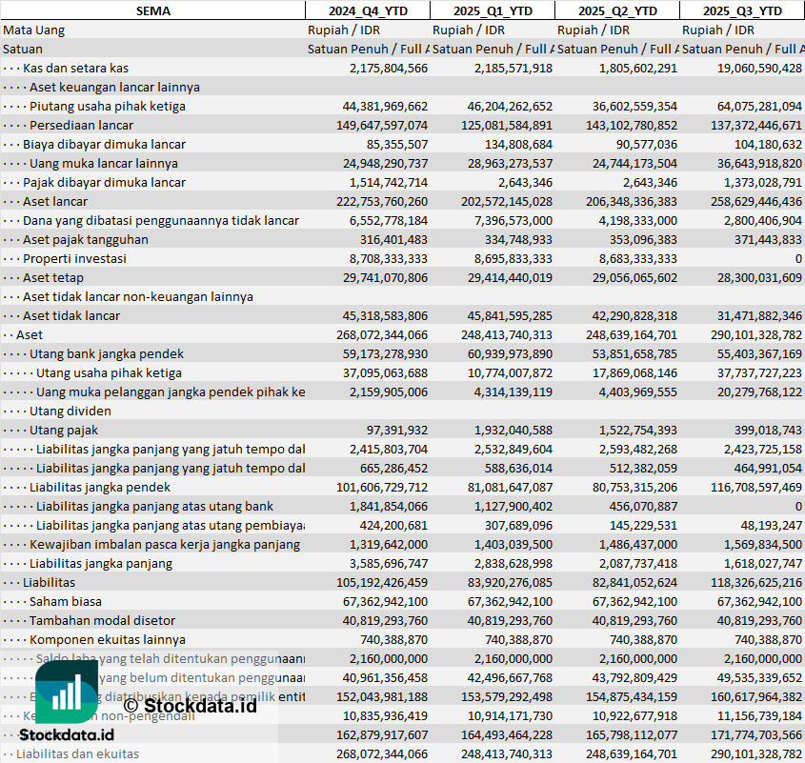Click the Satuan row label
Image resolution: width=805 pixels, height=763 pixels.
tap(23, 50)
